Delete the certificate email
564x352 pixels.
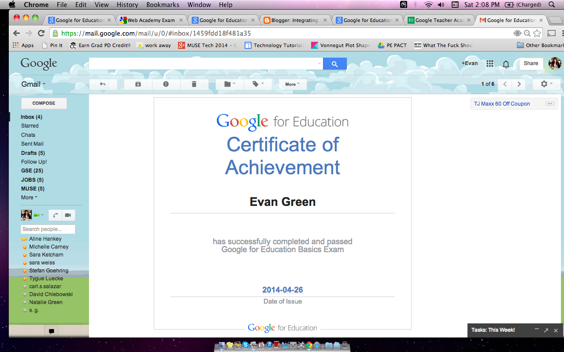point(194,84)
